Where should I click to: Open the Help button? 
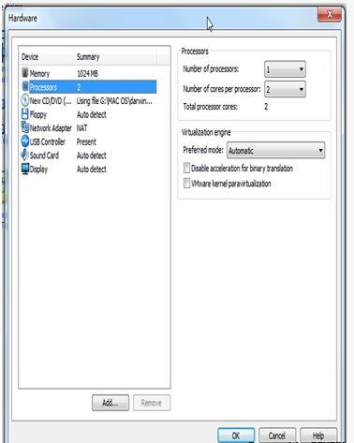point(318,436)
